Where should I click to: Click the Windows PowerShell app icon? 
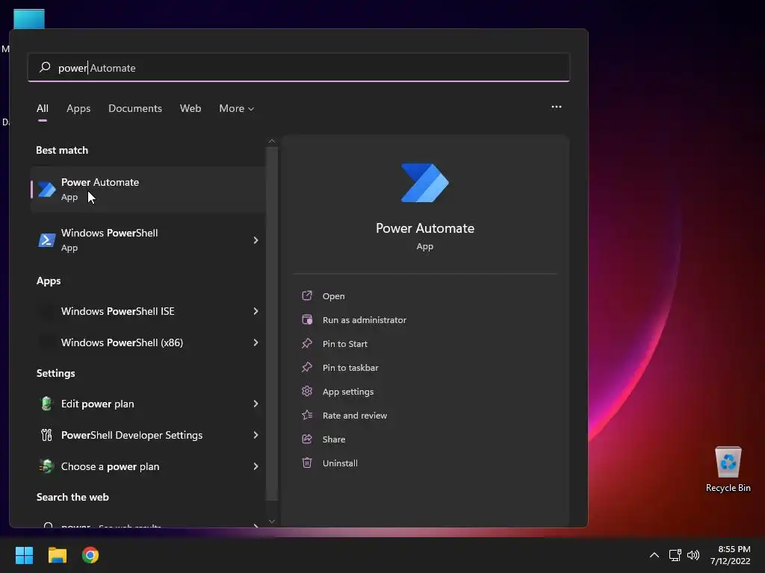(x=47, y=239)
